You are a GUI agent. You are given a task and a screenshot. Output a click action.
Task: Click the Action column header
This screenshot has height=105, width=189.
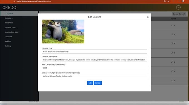click(173, 19)
